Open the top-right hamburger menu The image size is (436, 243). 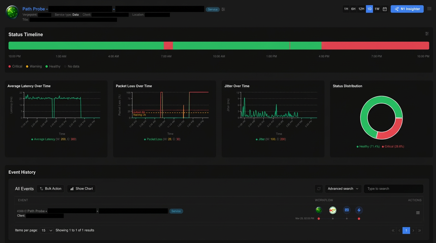(x=429, y=9)
